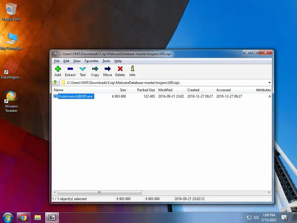The width and height of the screenshot is (297, 223).
Task: Select the DataWagon desktop shortcut
Action: pyautogui.click(x=11, y=70)
